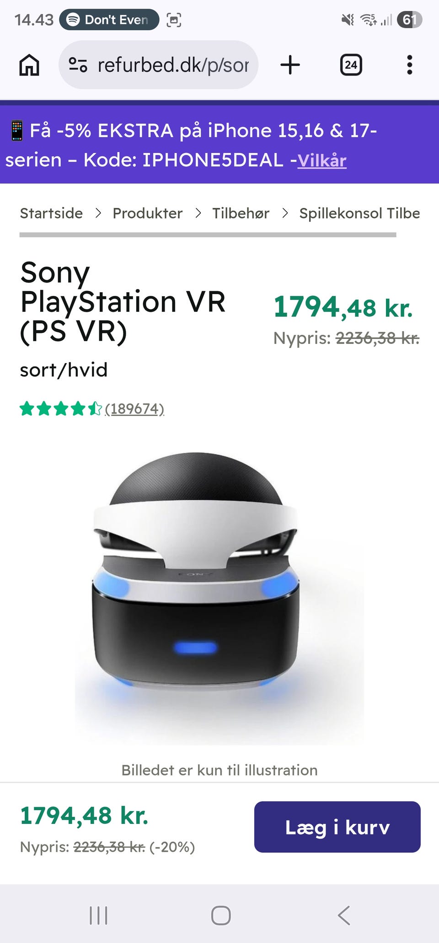Open the tab switcher showing 24 tabs
The height and width of the screenshot is (943, 439).
click(x=351, y=65)
